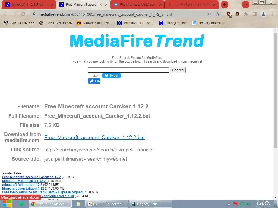Image resolution: width=278 pixels, height=208 pixels.
Task: Download Free_Minecraft_account_Carcker_1.12.2.bat link
Action: (x=94, y=137)
